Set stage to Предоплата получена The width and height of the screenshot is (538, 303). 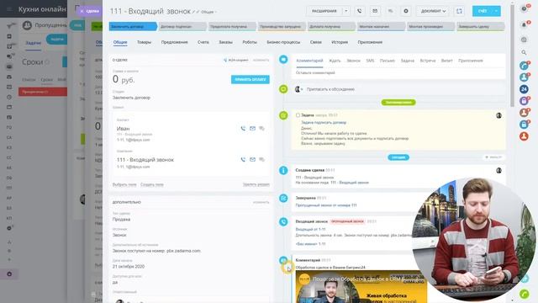(232, 26)
